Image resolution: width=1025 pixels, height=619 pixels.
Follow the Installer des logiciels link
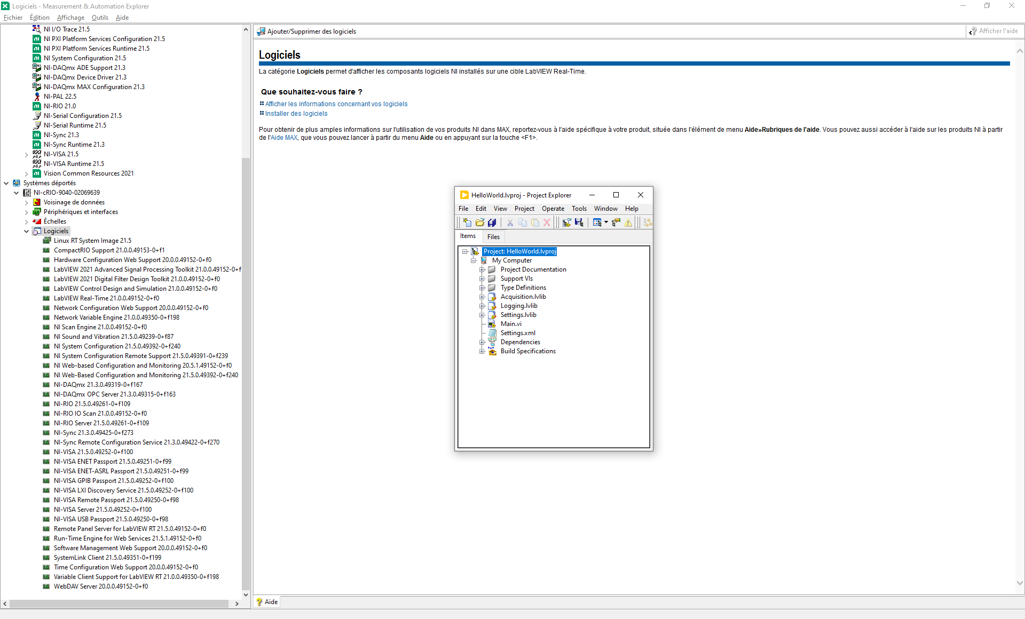(296, 114)
